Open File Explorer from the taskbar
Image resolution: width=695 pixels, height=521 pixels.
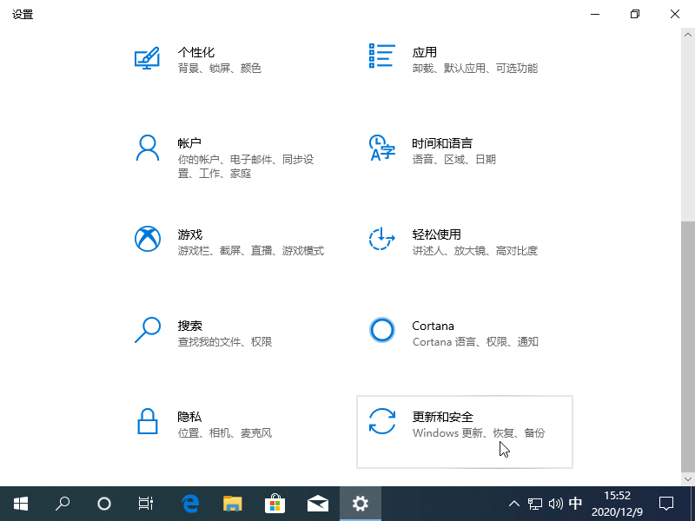(232, 504)
